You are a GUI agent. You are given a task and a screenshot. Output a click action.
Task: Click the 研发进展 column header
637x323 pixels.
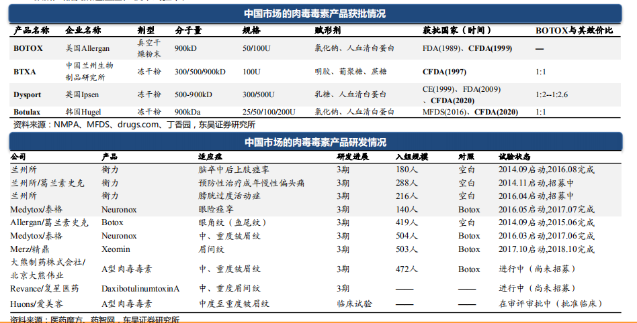coord(353,156)
